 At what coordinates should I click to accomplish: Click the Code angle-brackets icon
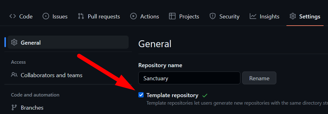(13, 16)
